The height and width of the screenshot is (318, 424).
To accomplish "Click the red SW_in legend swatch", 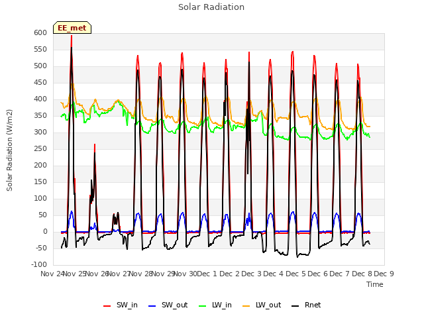I will [x=107, y=306].
